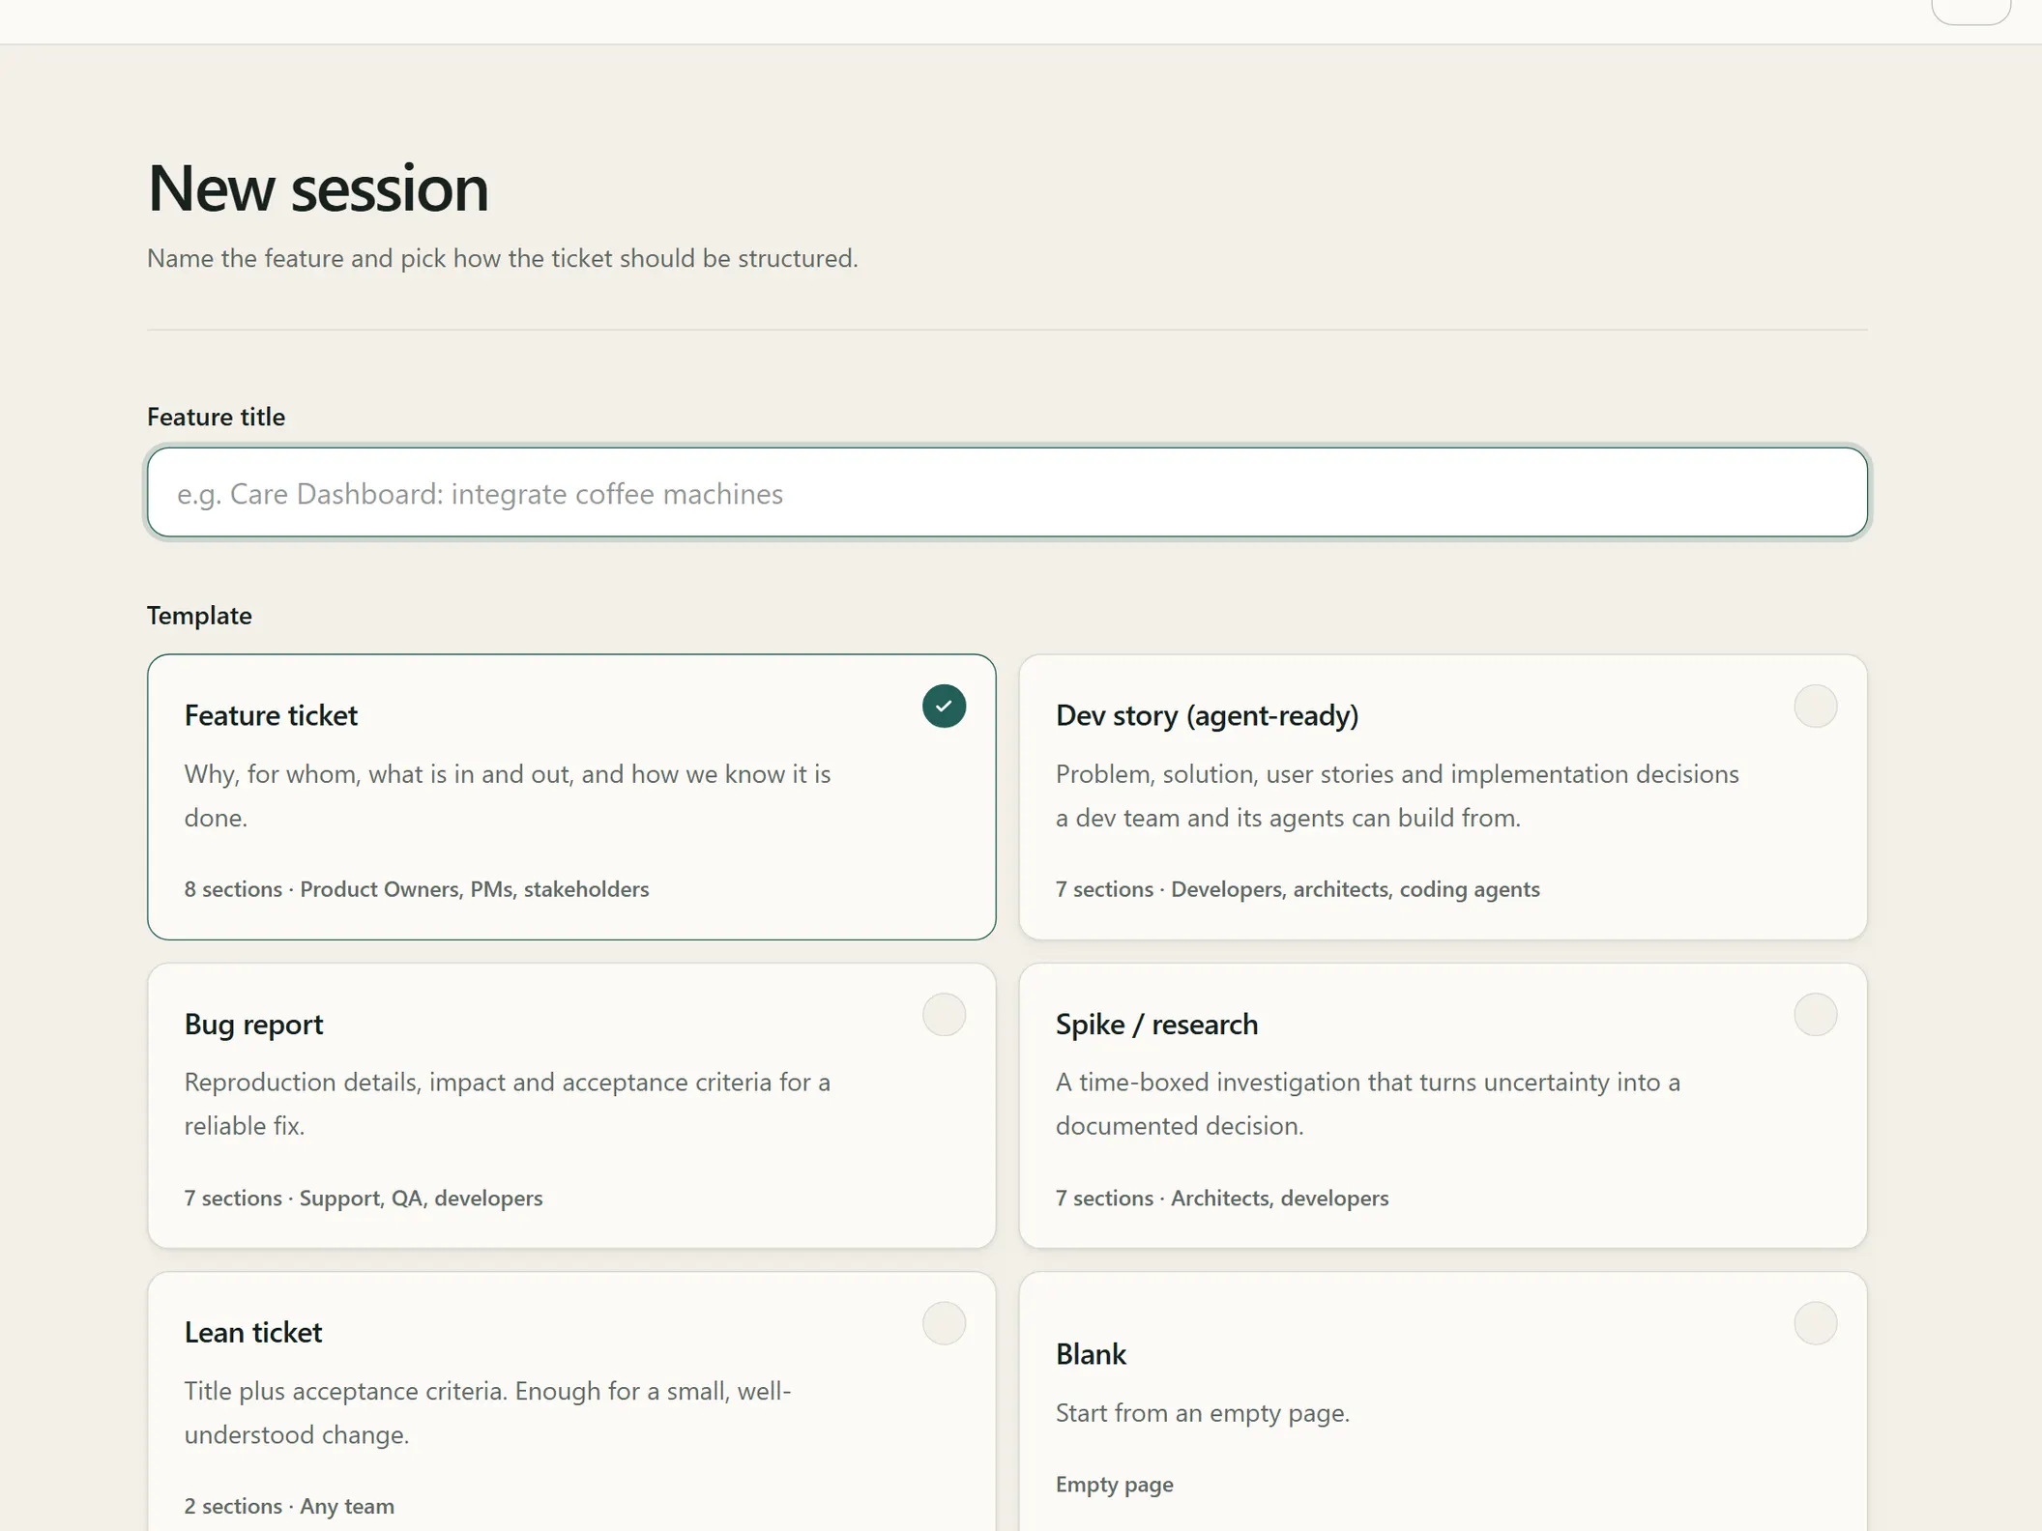2042x1531 pixels.
Task: Click the '7 sections · Support, QA, developers' text
Action: 364,1199
